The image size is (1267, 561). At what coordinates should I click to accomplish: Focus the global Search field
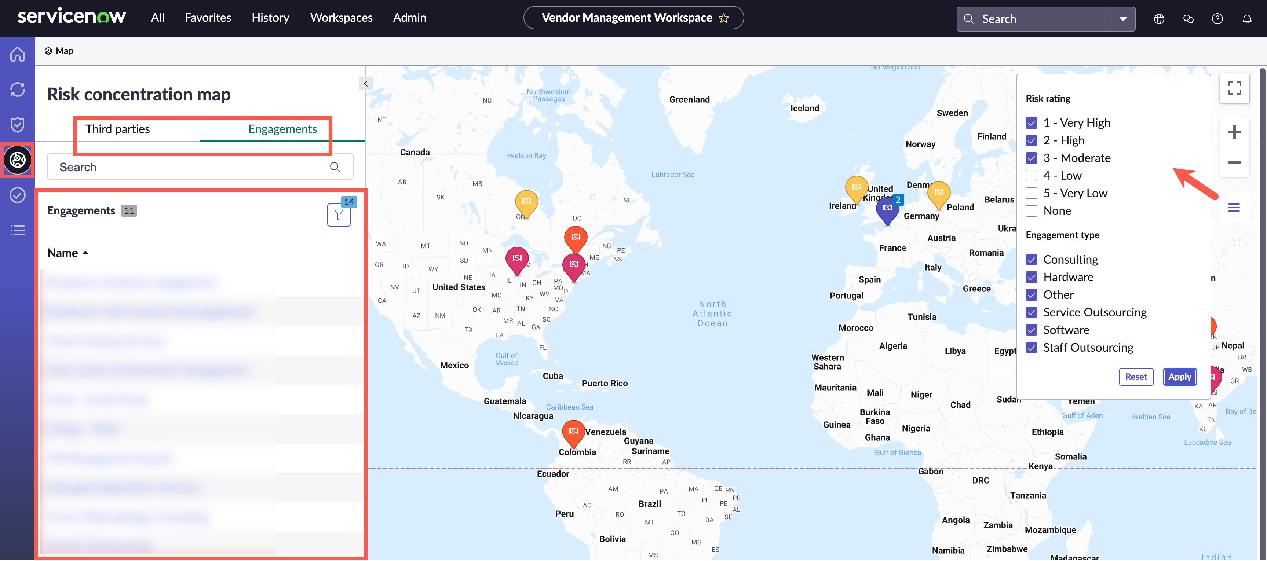pyautogui.click(x=1034, y=19)
